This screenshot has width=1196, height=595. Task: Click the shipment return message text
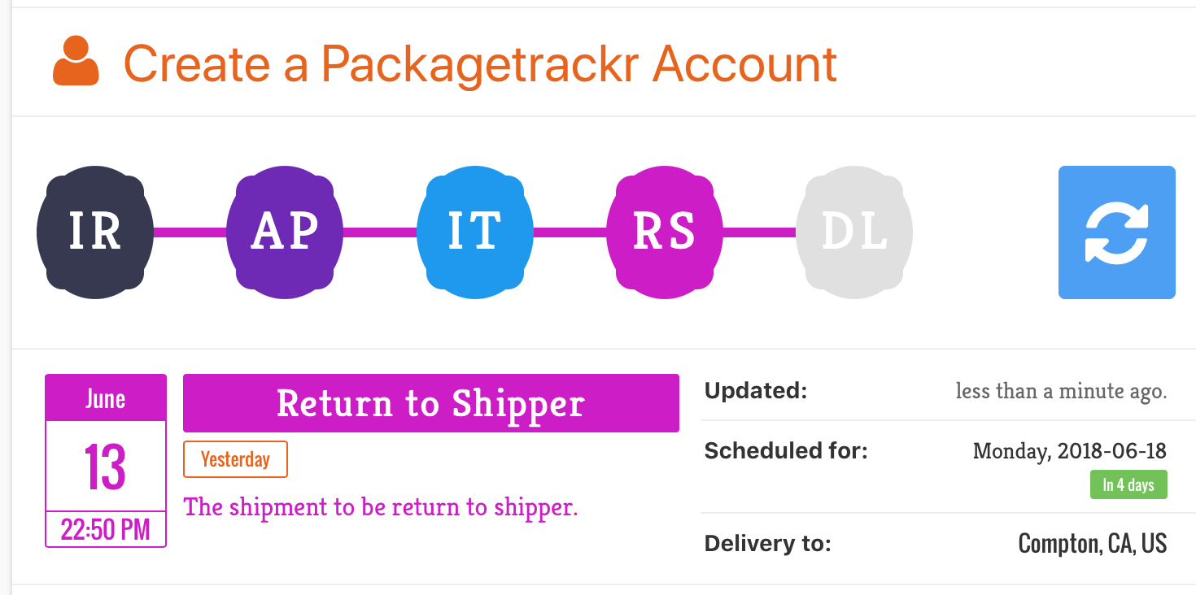(x=380, y=507)
